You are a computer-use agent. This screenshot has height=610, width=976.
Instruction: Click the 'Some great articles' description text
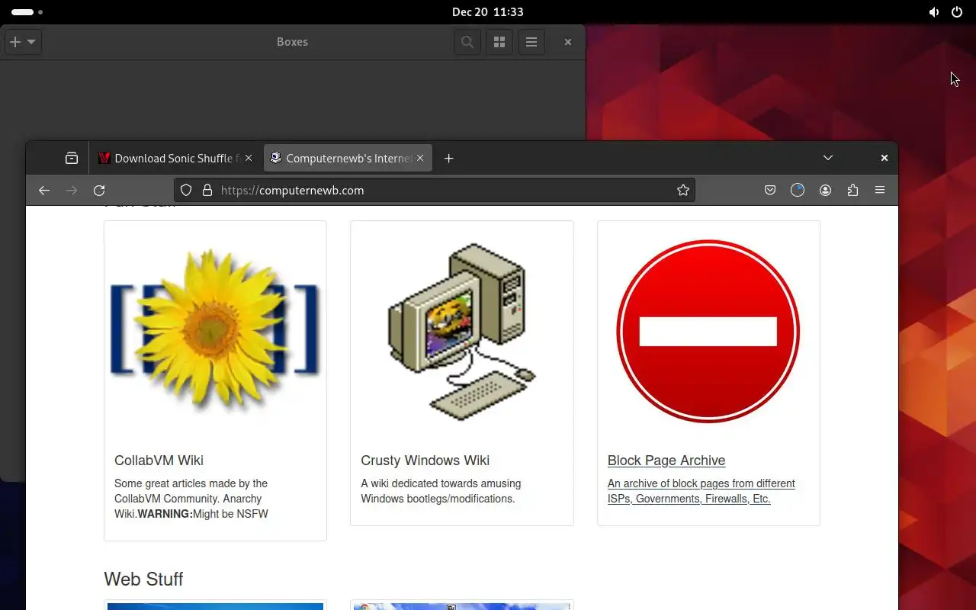[191, 499]
